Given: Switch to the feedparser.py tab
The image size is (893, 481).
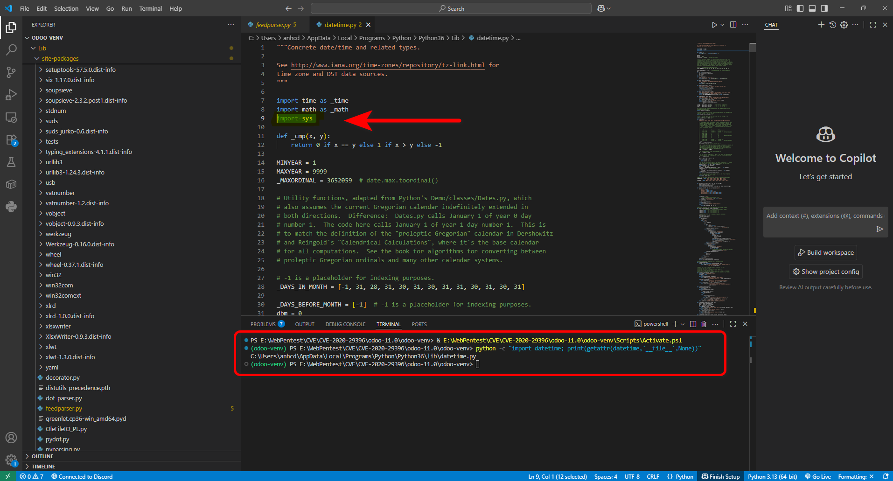Looking at the screenshot, I should point(273,25).
